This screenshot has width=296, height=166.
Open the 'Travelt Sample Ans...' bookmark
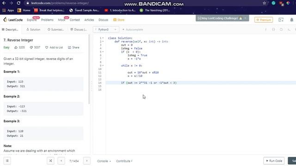(x=84, y=10)
